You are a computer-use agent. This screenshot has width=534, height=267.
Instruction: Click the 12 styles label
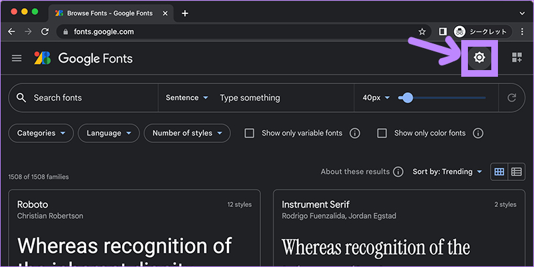240,205
